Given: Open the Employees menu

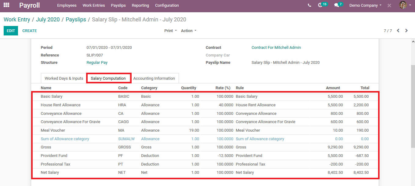Looking at the screenshot, I should tap(67, 5).
